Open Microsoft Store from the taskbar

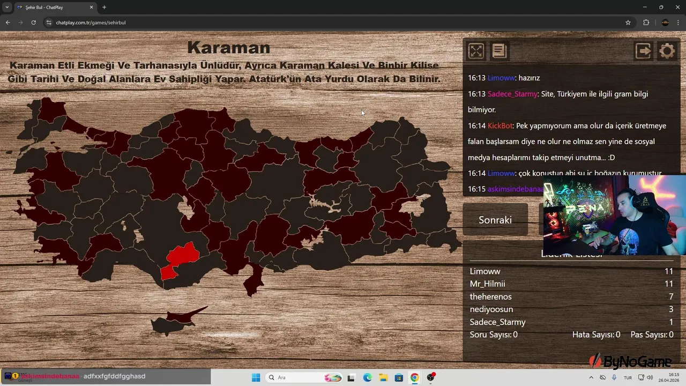click(x=399, y=377)
